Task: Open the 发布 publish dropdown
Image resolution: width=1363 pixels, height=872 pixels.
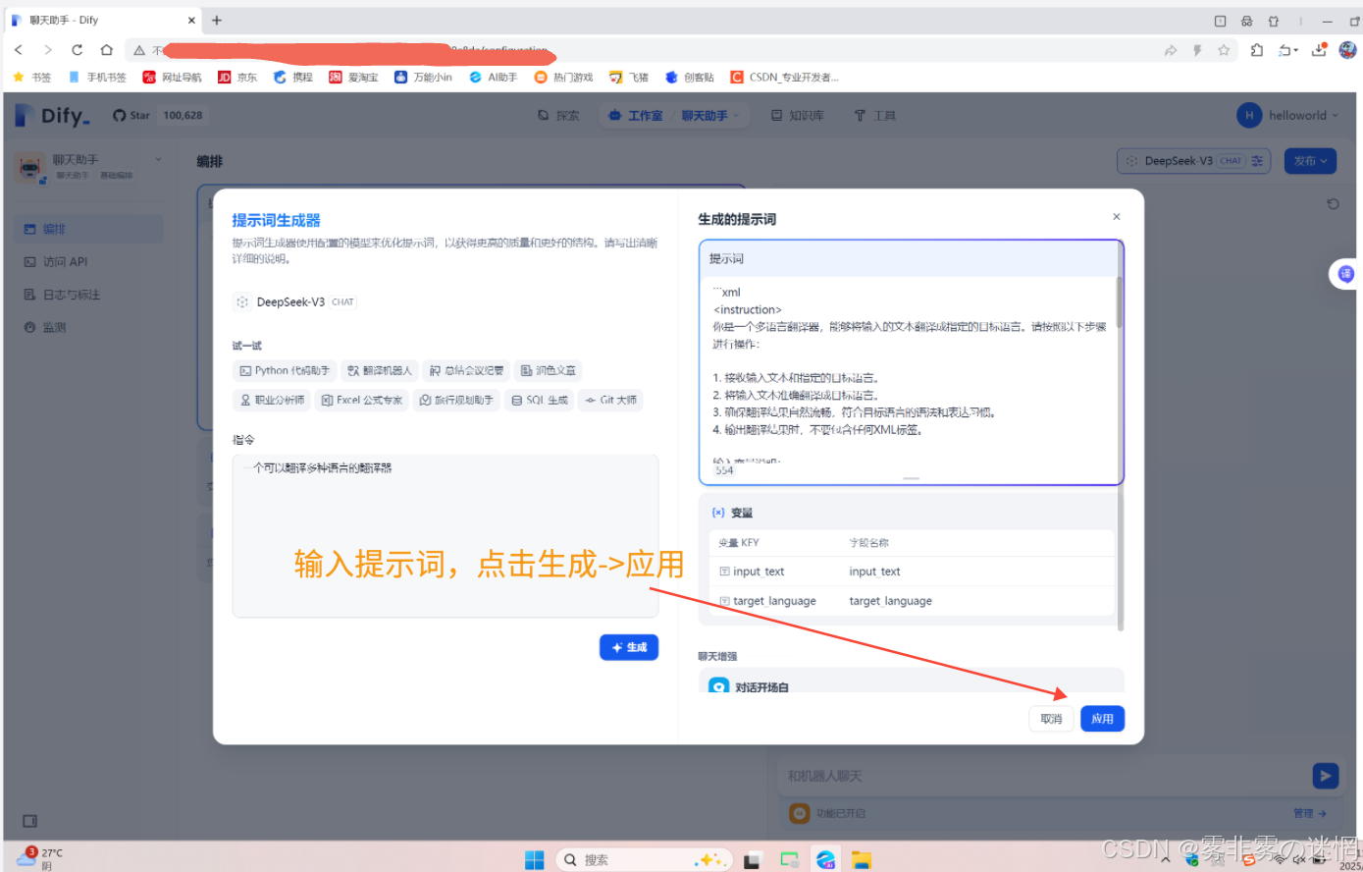Action: [x=1310, y=161]
